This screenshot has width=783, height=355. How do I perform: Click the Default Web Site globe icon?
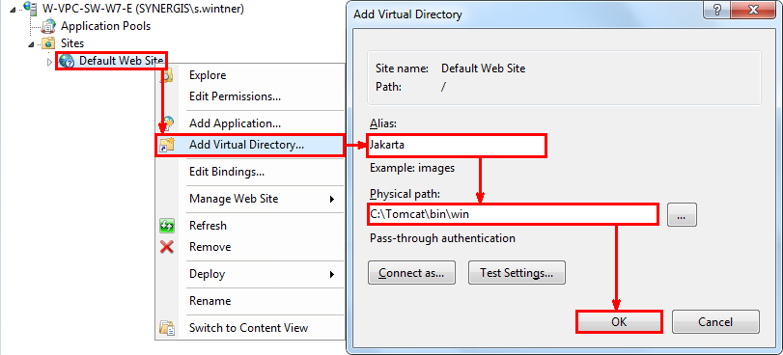(67, 61)
